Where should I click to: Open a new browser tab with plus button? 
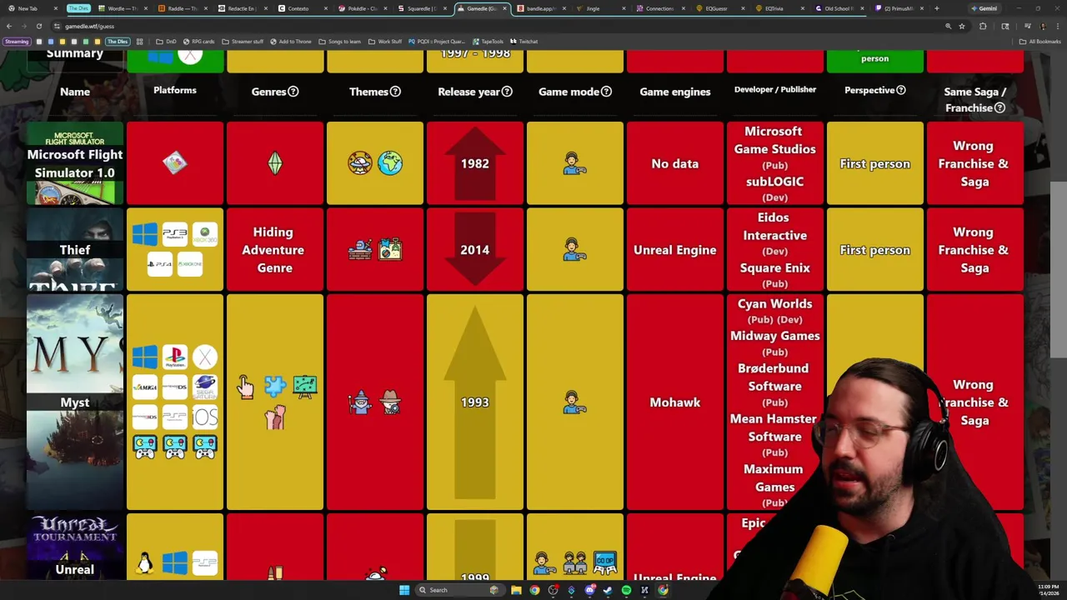click(x=936, y=8)
